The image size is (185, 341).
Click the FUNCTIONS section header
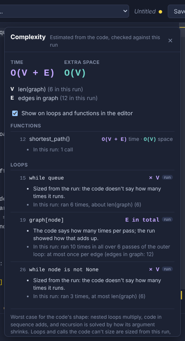(x=26, y=126)
